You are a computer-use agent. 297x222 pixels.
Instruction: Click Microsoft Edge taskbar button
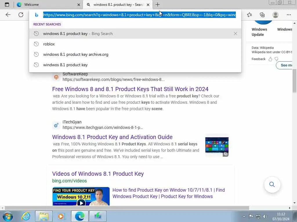click(80, 216)
